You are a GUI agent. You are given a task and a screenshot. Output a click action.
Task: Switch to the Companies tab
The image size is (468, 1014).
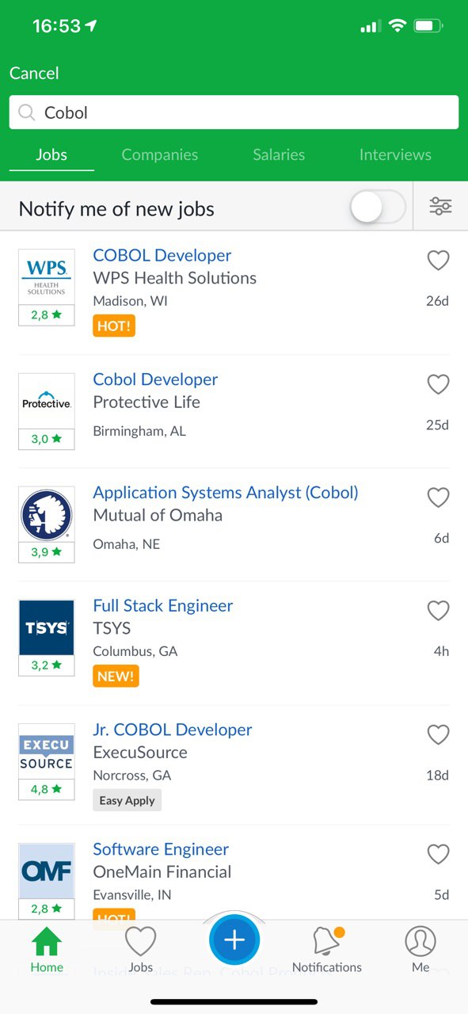160,155
